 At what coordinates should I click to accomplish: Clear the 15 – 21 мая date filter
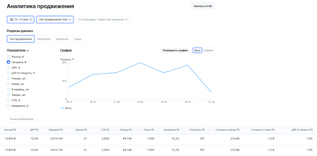(x=31, y=20)
